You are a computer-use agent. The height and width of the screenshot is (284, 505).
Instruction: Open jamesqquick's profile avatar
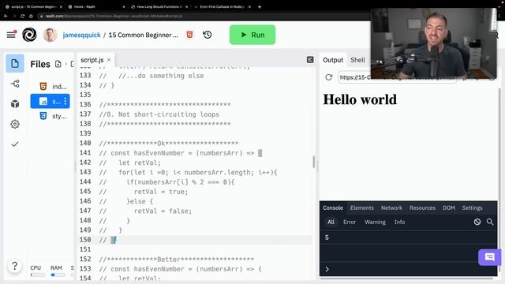(50, 35)
